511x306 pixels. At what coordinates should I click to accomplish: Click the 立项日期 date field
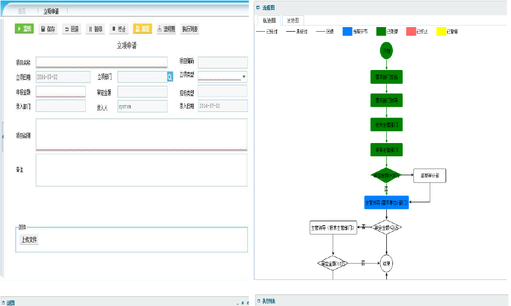pos(63,77)
